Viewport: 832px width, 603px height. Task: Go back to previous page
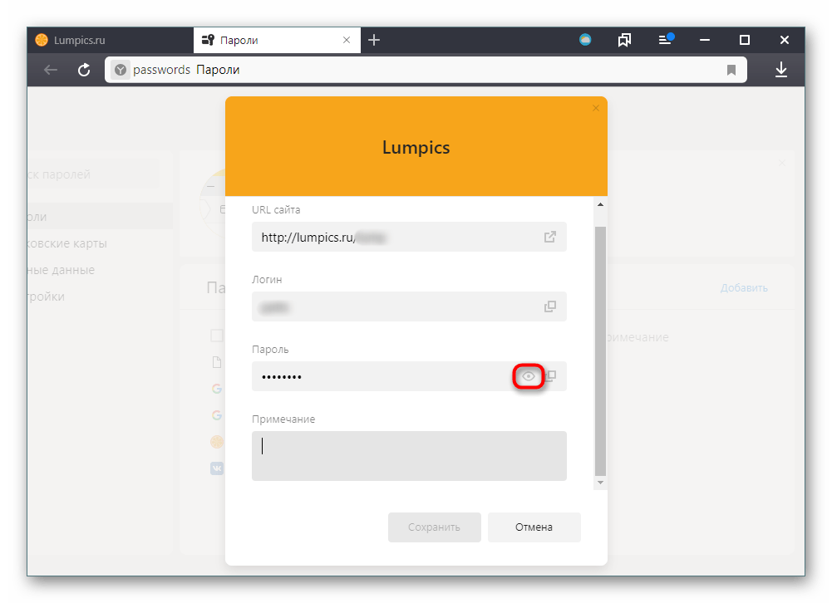pos(51,71)
